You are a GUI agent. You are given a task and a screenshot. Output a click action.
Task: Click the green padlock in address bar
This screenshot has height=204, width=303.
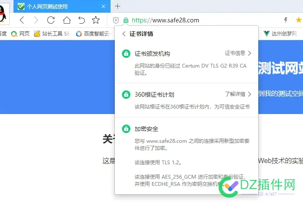126,20
